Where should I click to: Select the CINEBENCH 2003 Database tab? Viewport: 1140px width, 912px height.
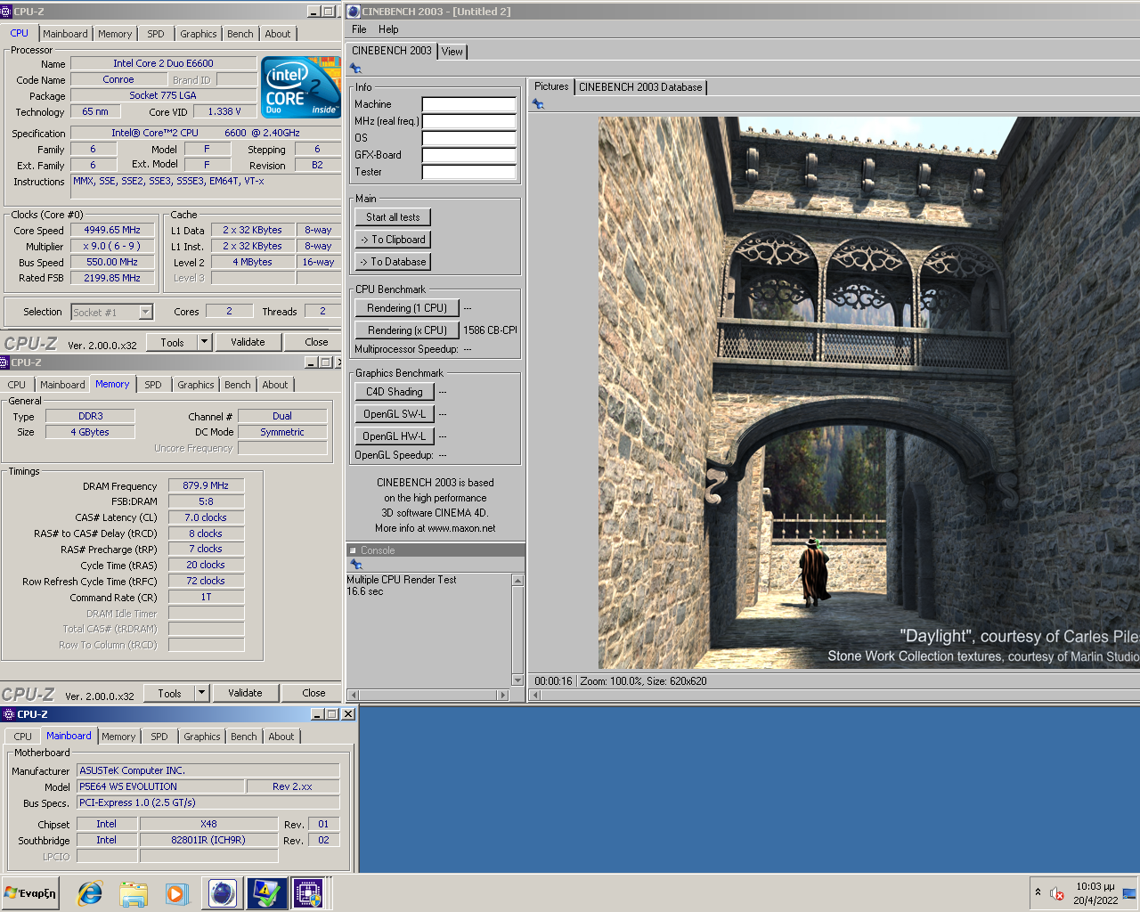(640, 87)
